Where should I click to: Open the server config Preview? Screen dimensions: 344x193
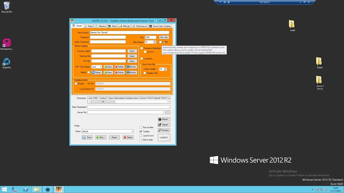point(164,130)
